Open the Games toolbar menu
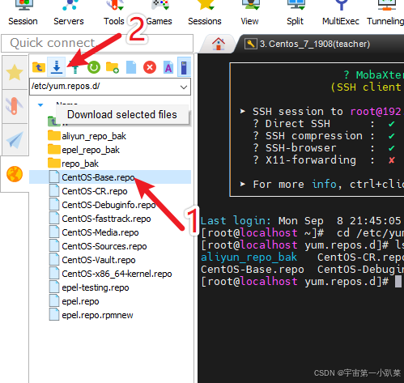The width and height of the screenshot is (404, 383). (x=159, y=14)
